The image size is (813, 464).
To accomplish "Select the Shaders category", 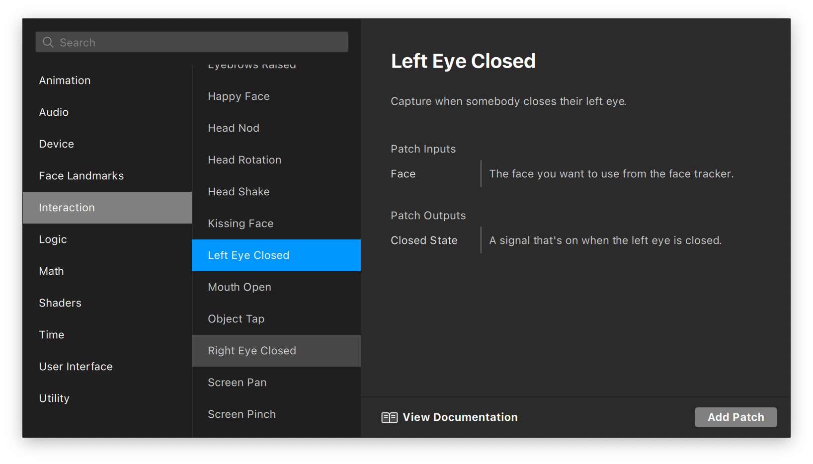I will pyautogui.click(x=60, y=303).
